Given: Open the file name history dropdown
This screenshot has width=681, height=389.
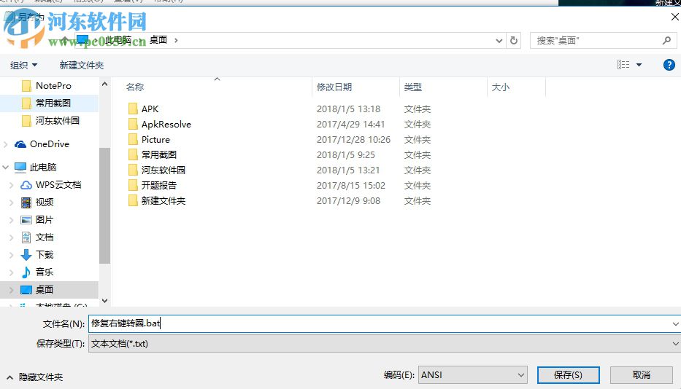Looking at the screenshot, I should tap(675, 324).
